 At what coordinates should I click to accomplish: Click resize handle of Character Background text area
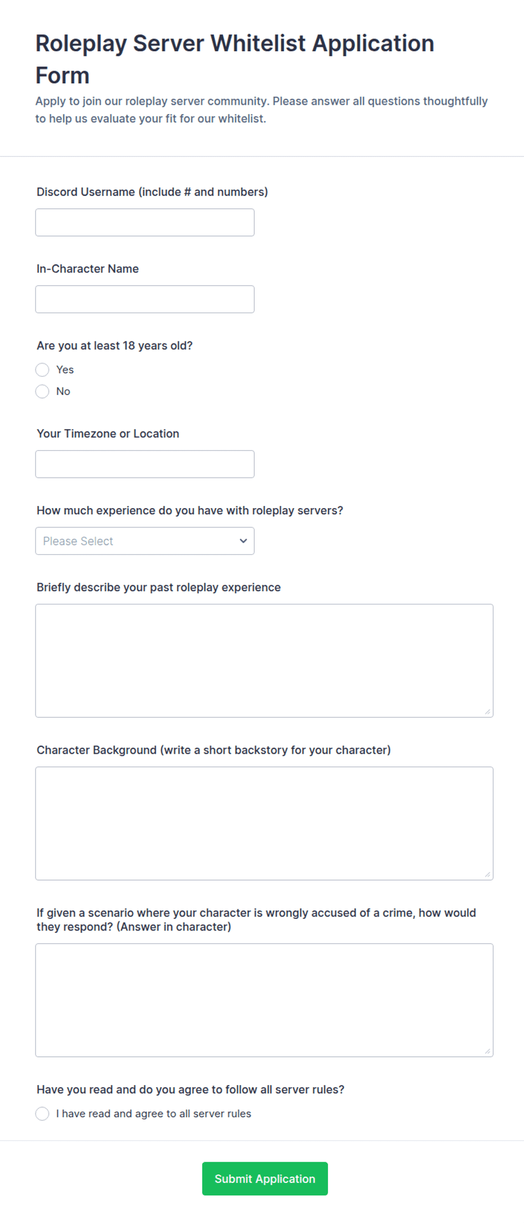click(487, 874)
